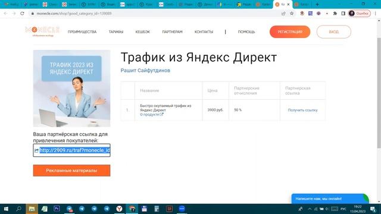Go forward using the browser forward arrow
The image size is (381, 214).
pos(14,13)
